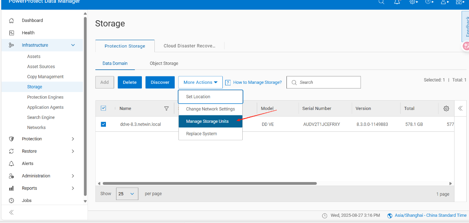Open the user account menu icon

click(445, 2)
